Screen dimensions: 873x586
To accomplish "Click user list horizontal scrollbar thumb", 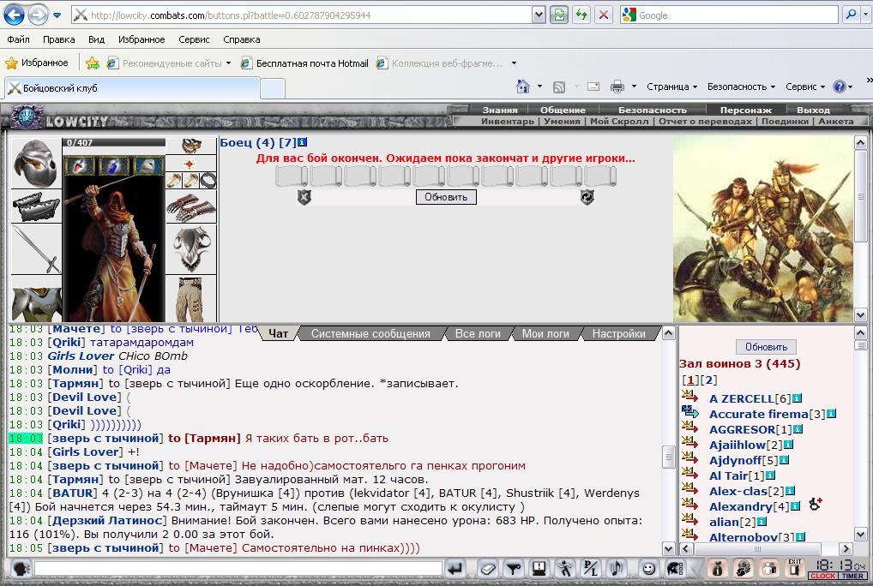I will click(756, 549).
